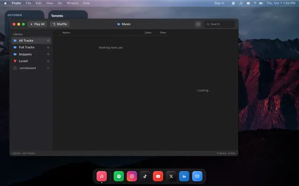Screen dimensions: 299x186
Task: Open the X dock icon
Action: tap(171, 176)
